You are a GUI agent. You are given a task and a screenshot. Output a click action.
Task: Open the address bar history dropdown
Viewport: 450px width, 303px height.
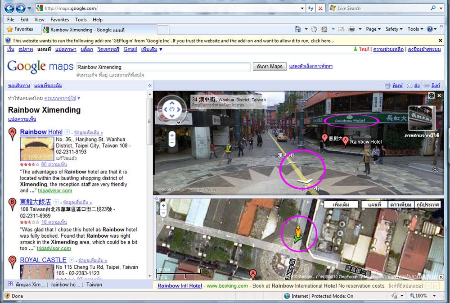pos(302,8)
